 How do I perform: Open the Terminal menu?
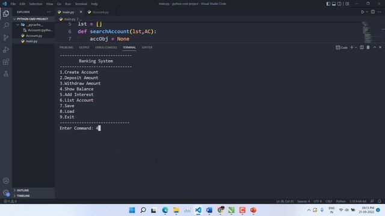(81, 4)
